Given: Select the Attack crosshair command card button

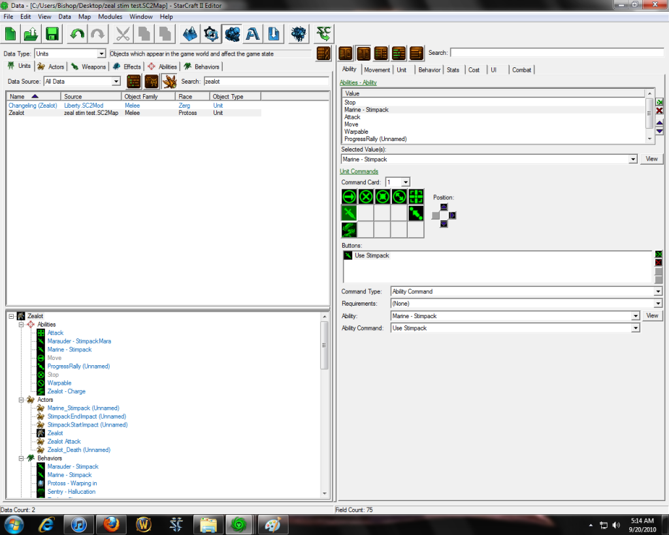Looking at the screenshot, I should pyautogui.click(x=416, y=197).
